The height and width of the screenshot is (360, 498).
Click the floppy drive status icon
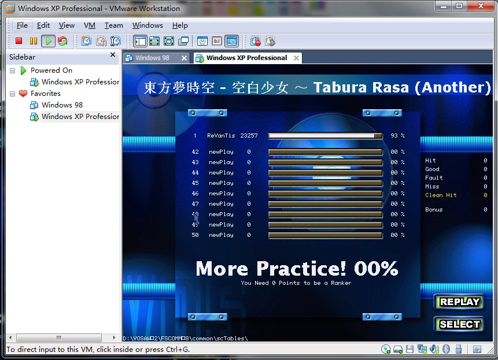410,349
